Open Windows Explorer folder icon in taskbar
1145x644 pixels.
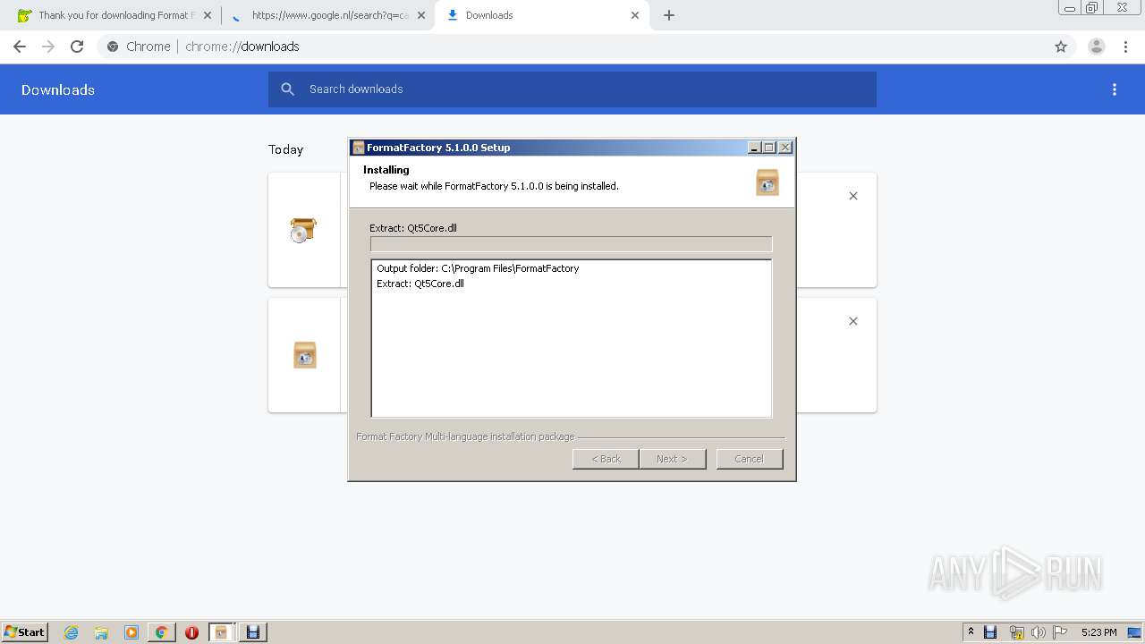tap(101, 632)
